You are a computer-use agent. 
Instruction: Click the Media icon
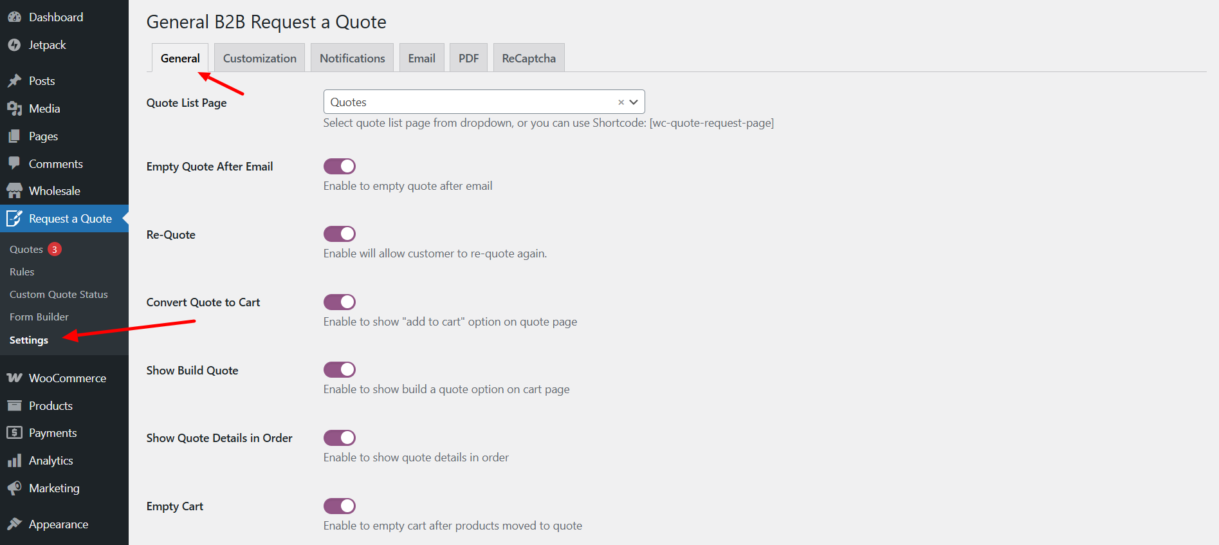click(x=14, y=109)
